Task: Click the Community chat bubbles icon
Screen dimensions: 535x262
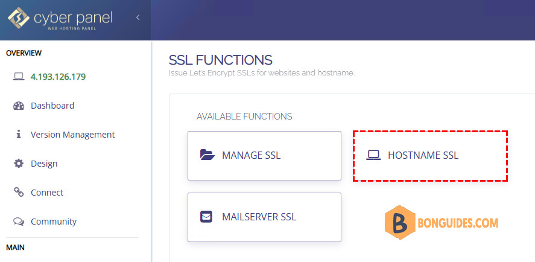Action: point(19,222)
